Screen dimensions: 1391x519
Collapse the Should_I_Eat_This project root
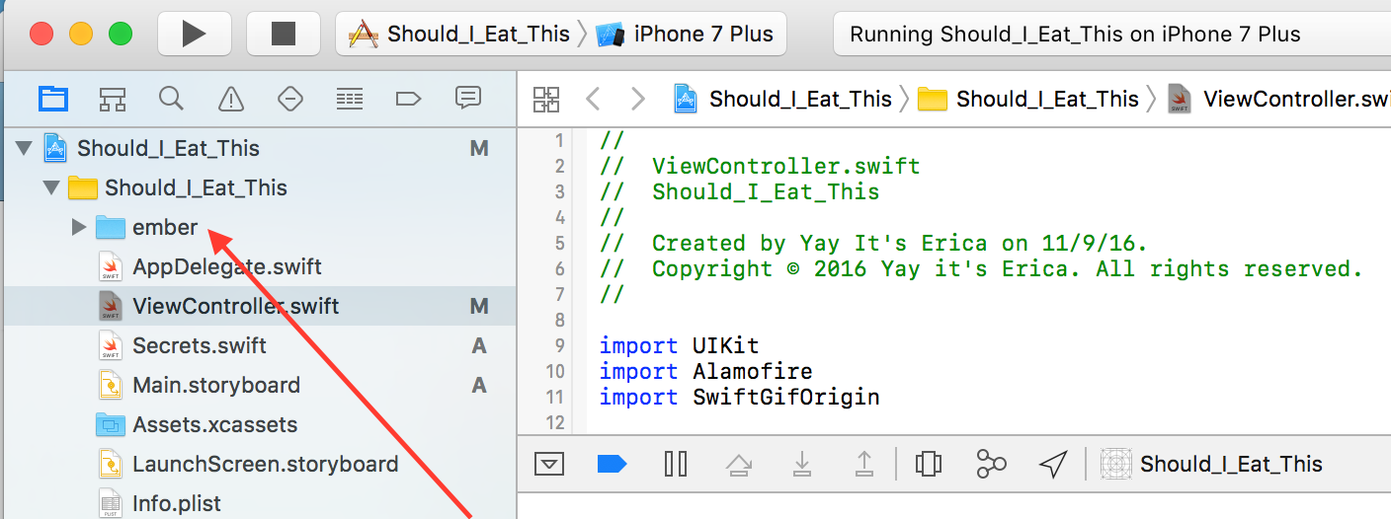[24, 149]
